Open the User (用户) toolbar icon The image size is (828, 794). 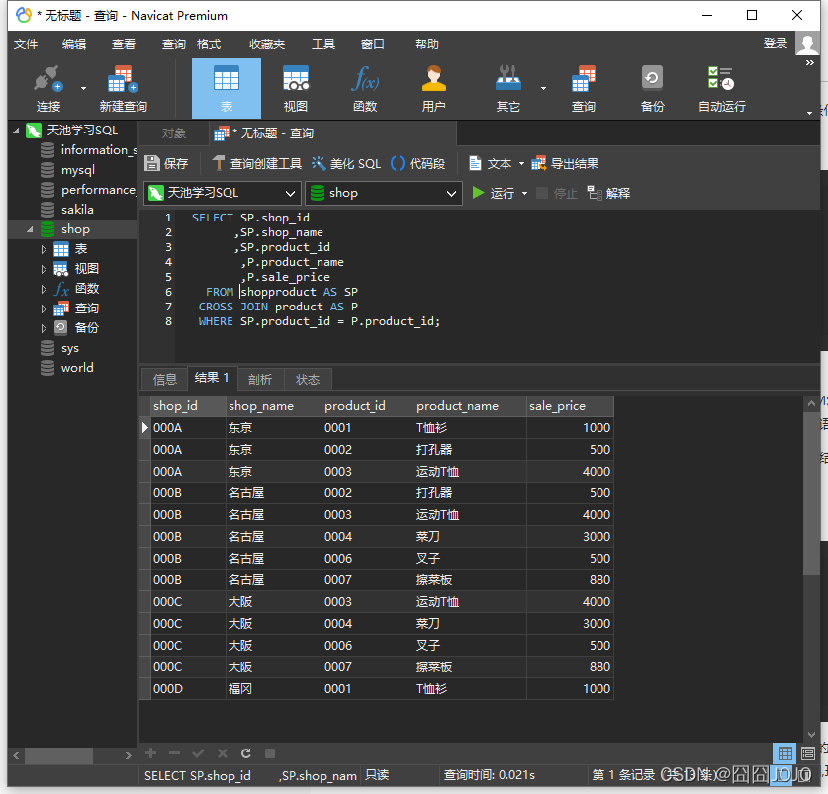(x=434, y=88)
